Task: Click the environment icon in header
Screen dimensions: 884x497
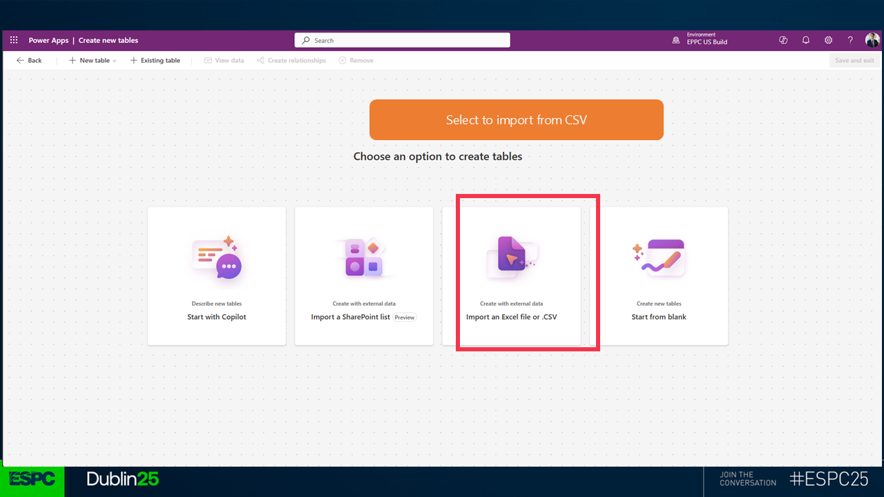Action: [676, 41]
